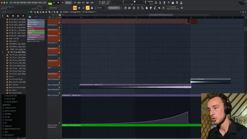The image size is (247, 139).
Task: Open the OPTIONS menu
Action: point(34,3)
